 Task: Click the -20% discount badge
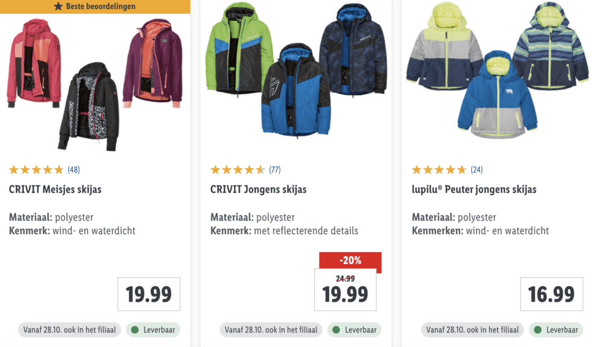350,260
